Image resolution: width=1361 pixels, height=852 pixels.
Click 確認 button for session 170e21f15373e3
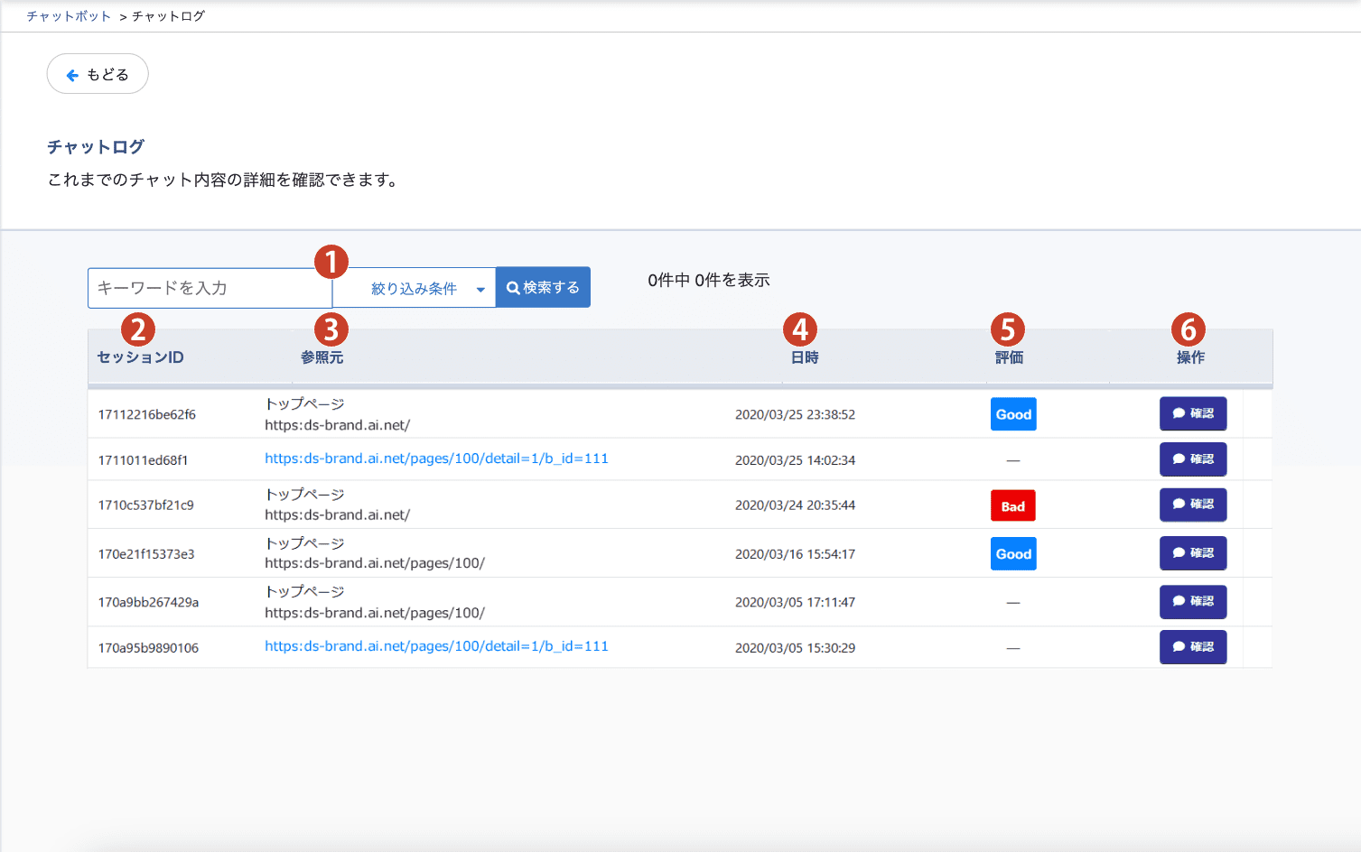1192,553
